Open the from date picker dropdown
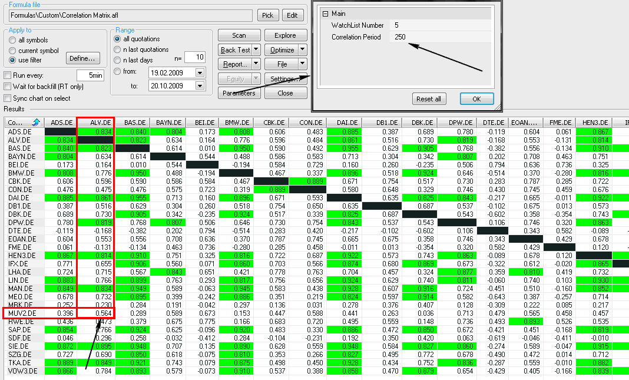The height and width of the screenshot is (380, 629). point(200,72)
